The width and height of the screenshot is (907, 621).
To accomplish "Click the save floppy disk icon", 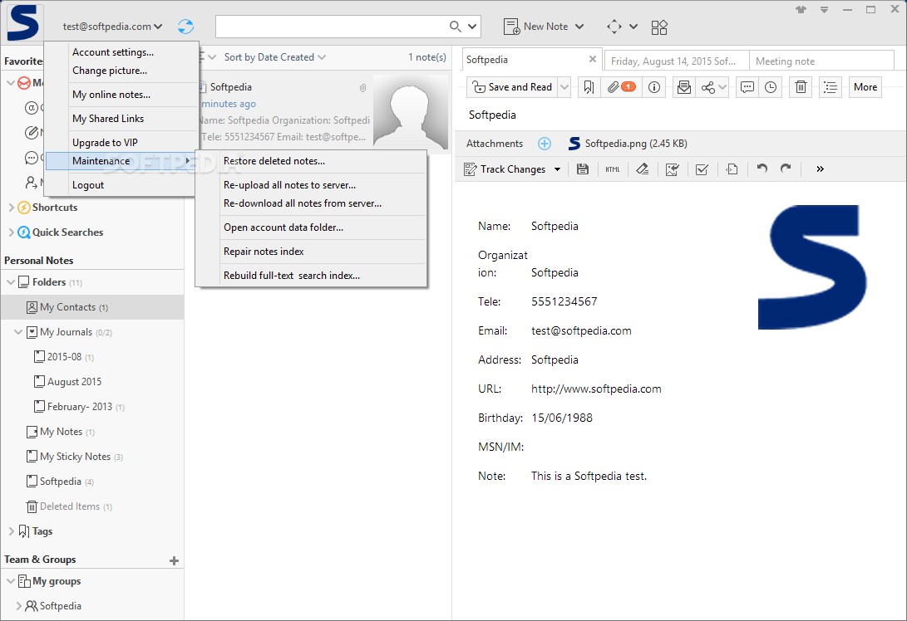I will click(x=583, y=169).
